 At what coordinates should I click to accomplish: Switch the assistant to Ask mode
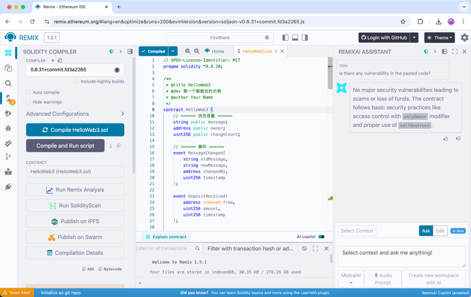coord(426,231)
